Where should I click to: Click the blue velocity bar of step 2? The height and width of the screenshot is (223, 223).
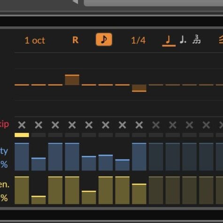click(38, 164)
